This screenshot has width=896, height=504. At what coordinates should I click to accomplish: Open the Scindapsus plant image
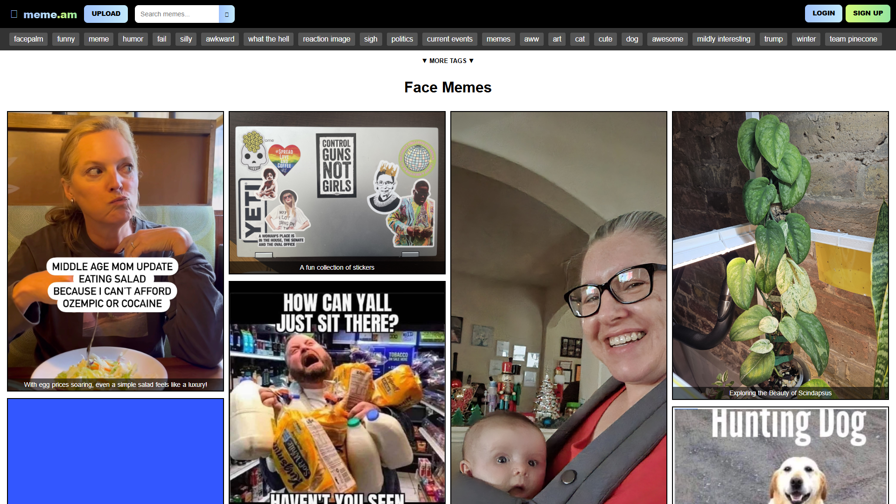click(780, 255)
